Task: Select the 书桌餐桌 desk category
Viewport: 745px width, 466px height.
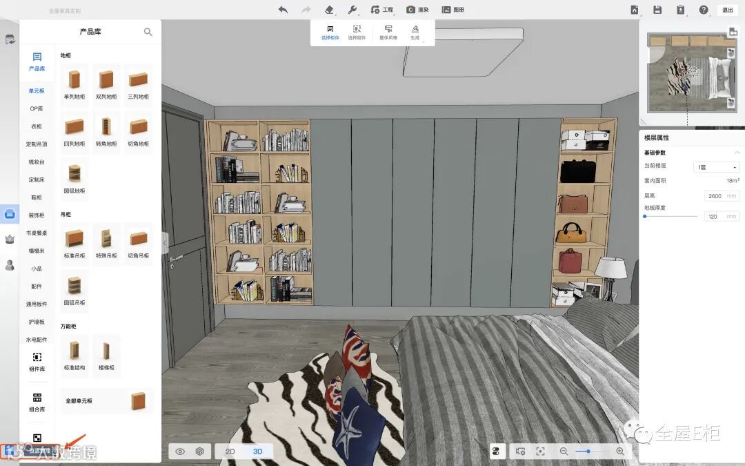Action: 37,233
